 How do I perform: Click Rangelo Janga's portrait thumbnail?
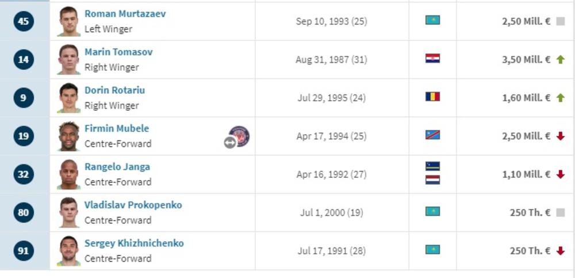(x=69, y=174)
